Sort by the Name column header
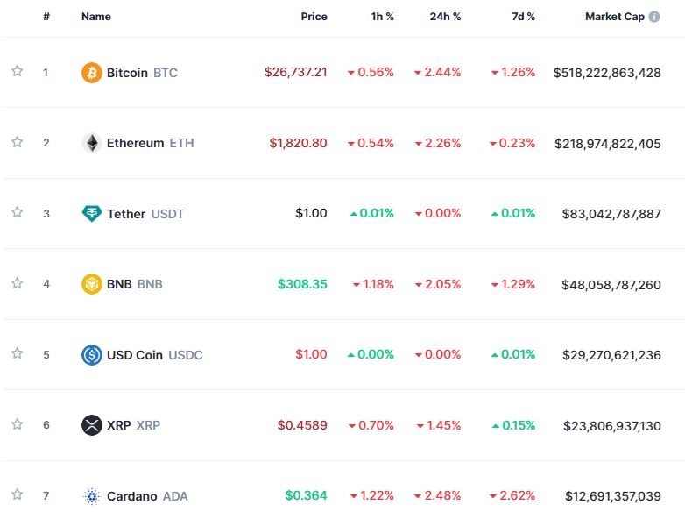This screenshot has height=526, width=685. tap(96, 17)
